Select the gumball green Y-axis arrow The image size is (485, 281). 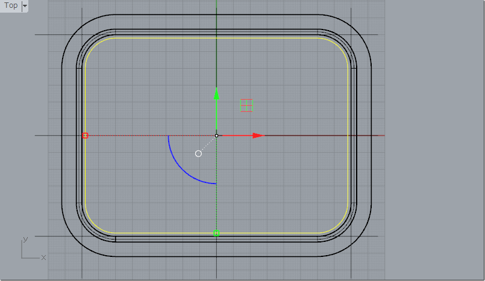click(216, 93)
